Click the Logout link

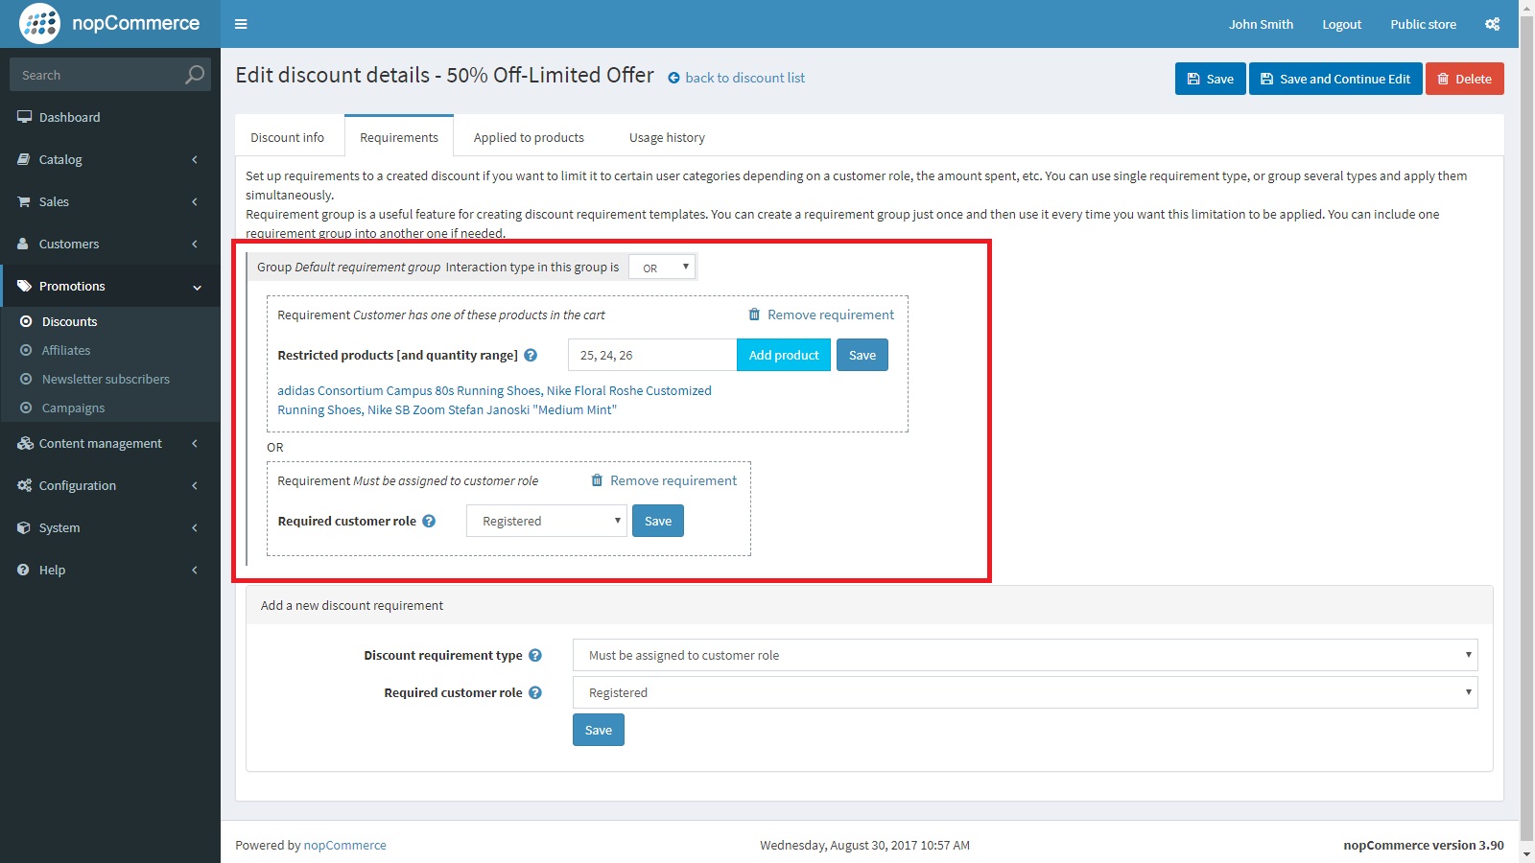[x=1341, y=24]
